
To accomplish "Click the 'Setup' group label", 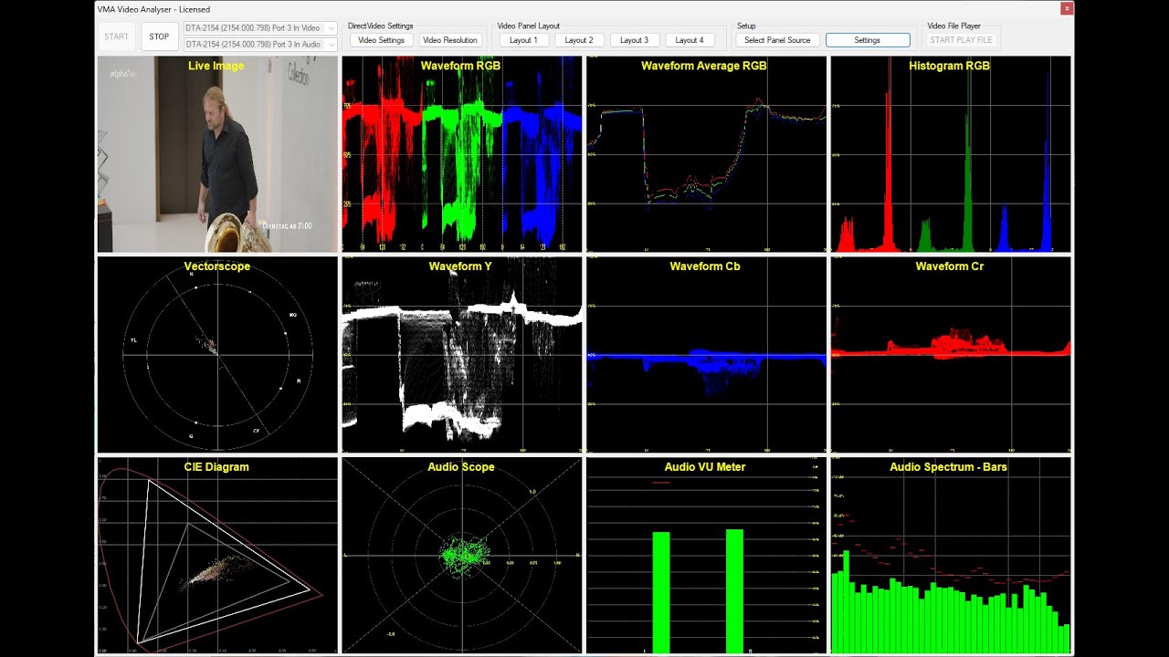I will pos(746,26).
